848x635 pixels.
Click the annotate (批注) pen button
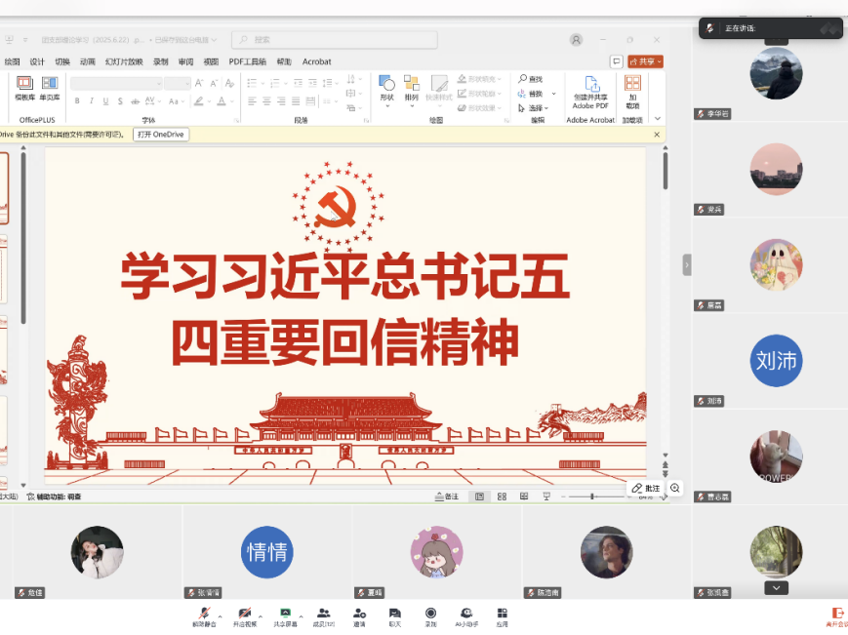click(646, 488)
